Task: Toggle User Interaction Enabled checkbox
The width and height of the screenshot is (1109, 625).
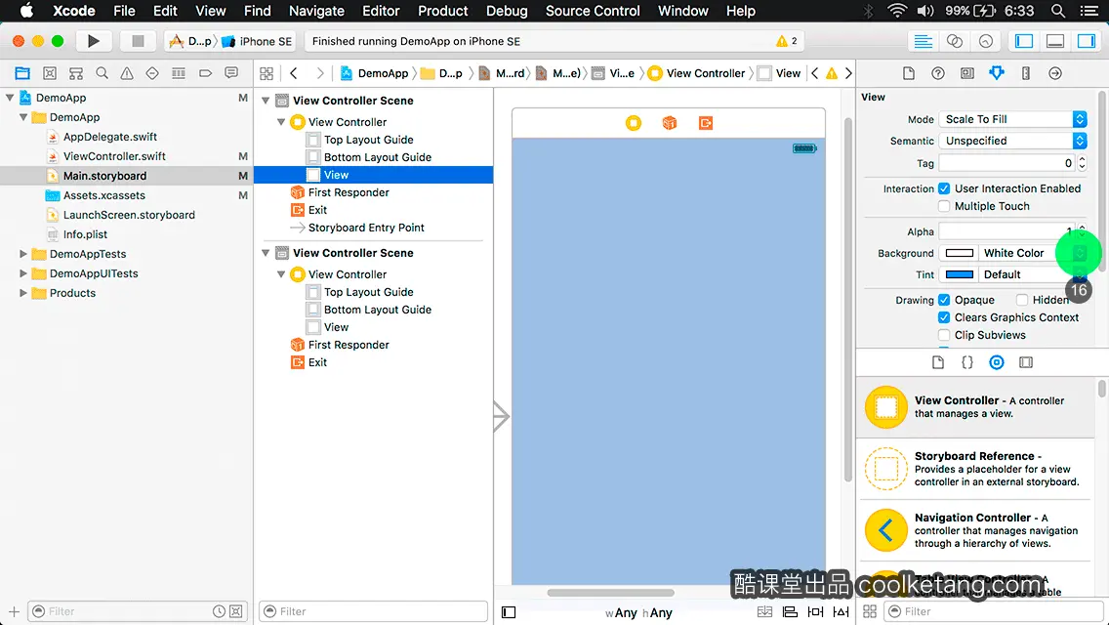Action: pyautogui.click(x=944, y=188)
